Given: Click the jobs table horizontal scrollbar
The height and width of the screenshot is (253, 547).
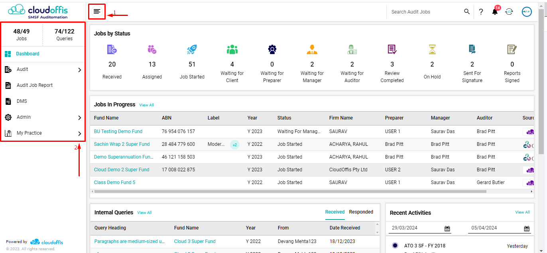Looking at the screenshot, I should (x=290, y=191).
